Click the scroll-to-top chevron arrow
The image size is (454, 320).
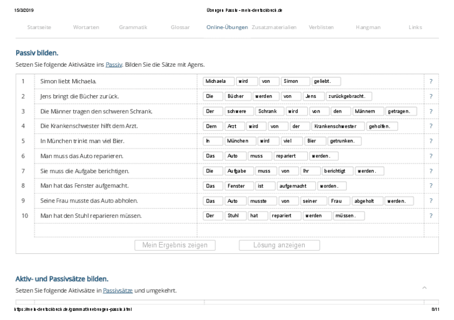[x=425, y=287]
